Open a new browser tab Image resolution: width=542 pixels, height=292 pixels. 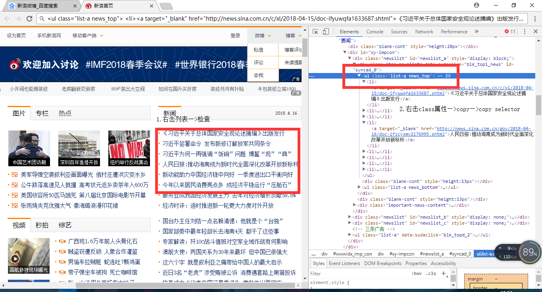(166, 6)
